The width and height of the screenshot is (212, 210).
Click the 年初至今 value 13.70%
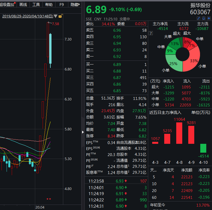click(203, 205)
